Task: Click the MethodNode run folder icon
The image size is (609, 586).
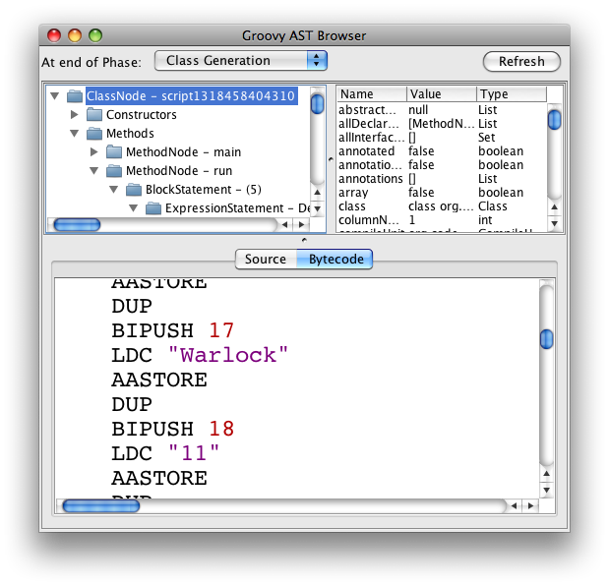Action: coord(114,170)
